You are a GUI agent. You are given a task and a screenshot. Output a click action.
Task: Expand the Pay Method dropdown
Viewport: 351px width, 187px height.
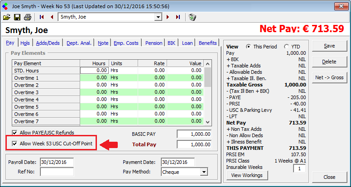pyautogui.click(x=204, y=172)
